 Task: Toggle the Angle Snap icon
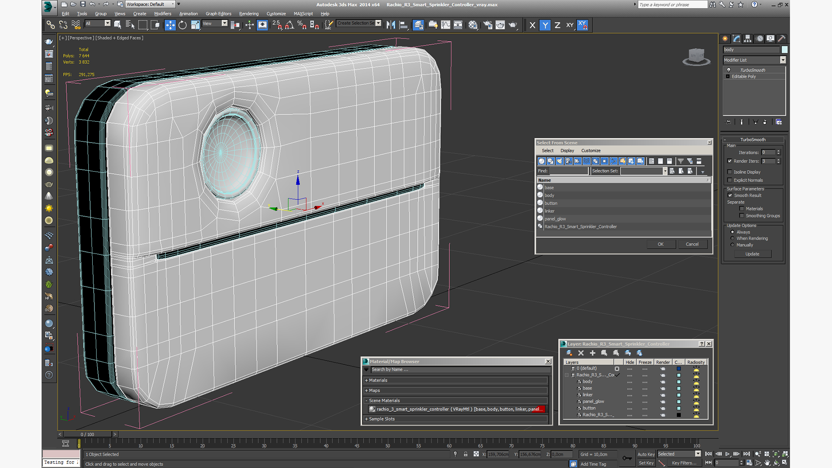coord(289,25)
